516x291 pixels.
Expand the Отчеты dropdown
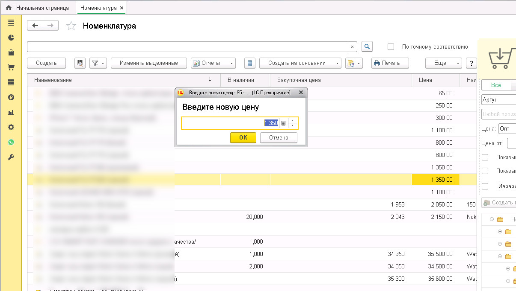point(213,63)
